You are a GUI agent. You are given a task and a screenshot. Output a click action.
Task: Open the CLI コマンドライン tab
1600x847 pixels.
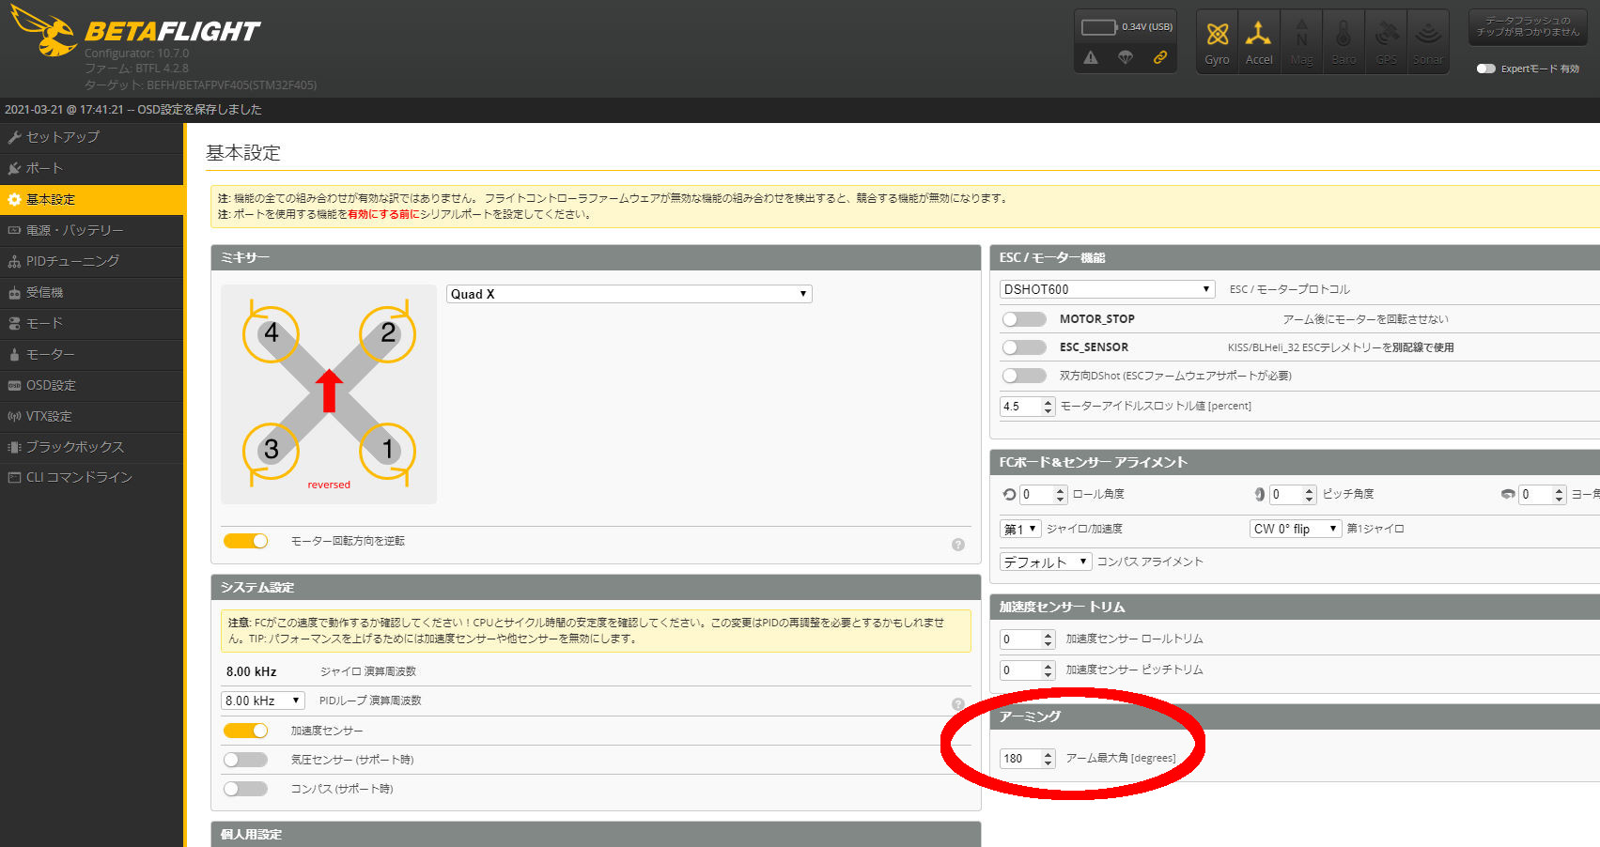point(92,477)
